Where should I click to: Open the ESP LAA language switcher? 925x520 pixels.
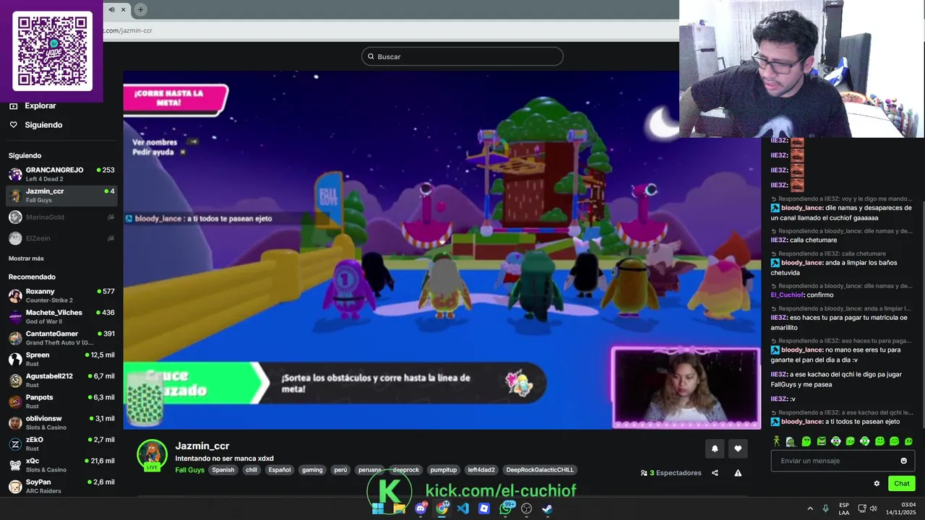(x=844, y=508)
